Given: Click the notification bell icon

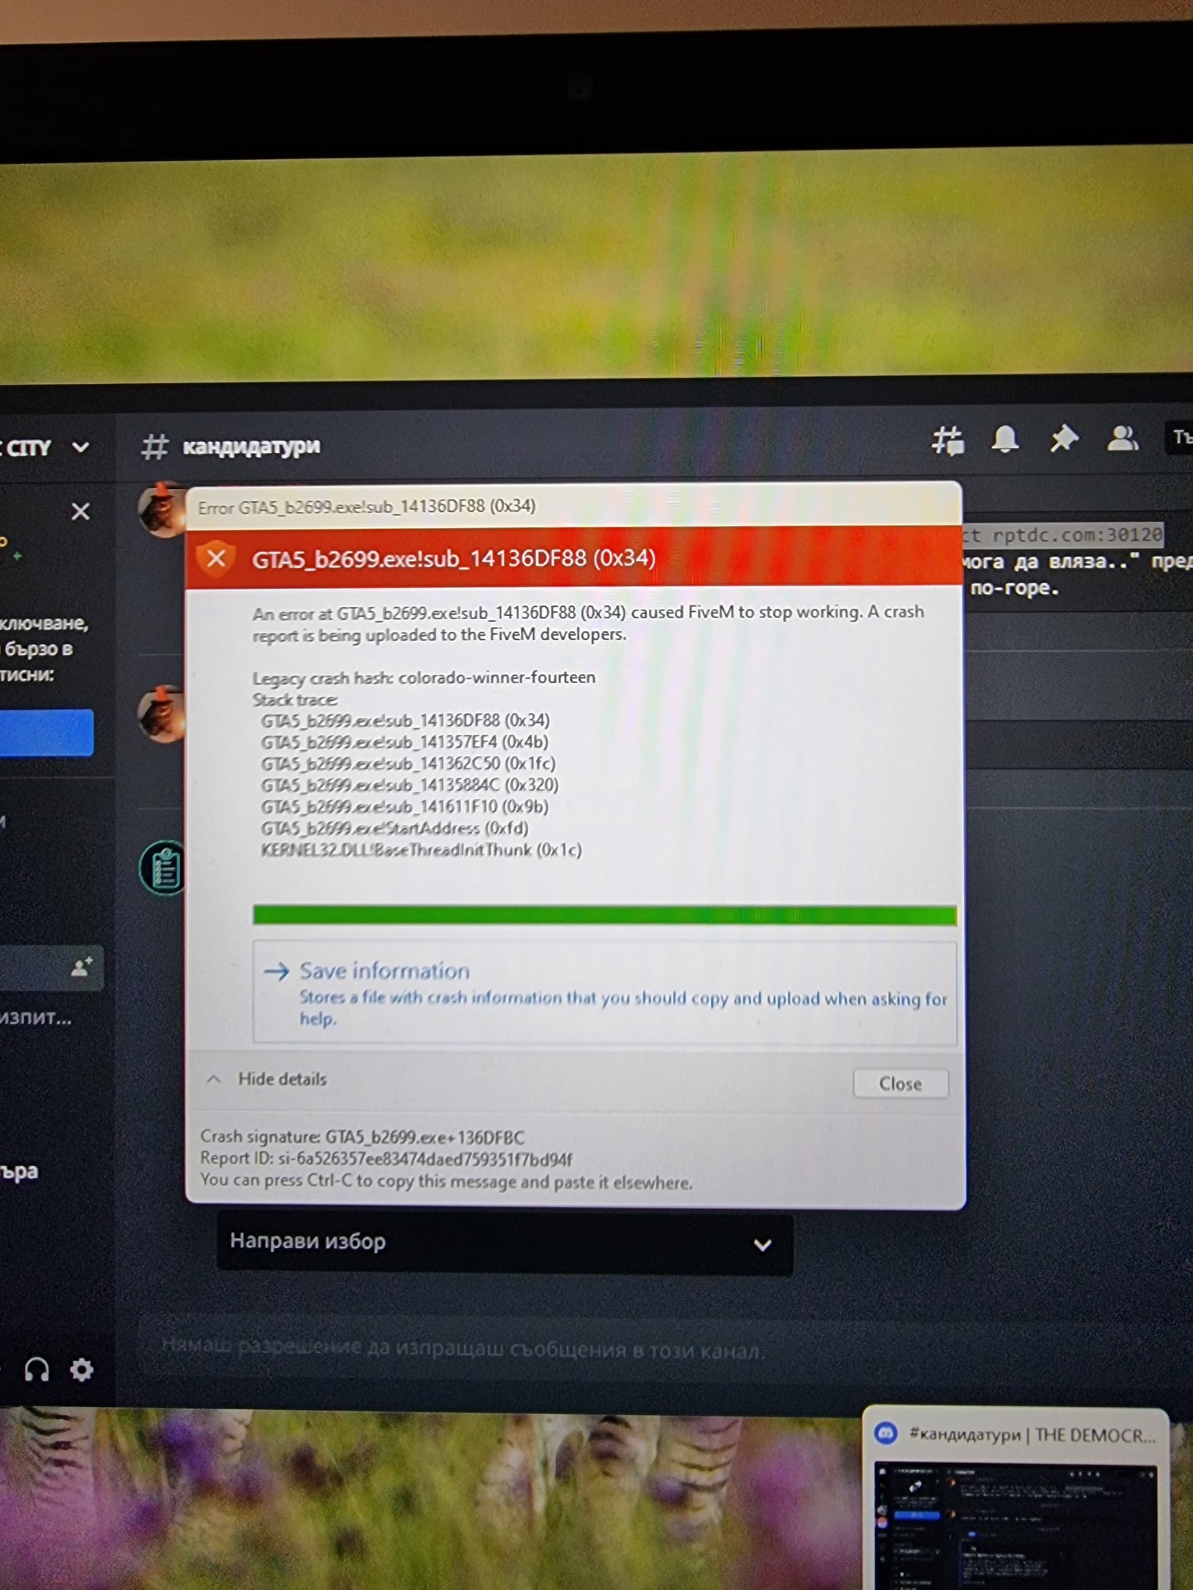Looking at the screenshot, I should [1005, 439].
